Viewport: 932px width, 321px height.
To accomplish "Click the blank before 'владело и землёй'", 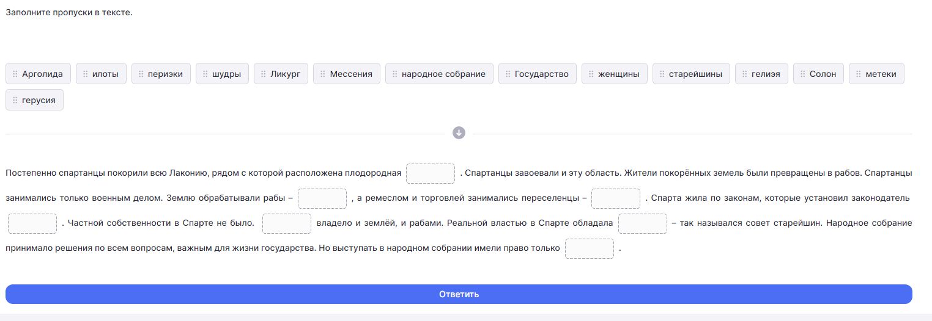I will [x=287, y=223].
